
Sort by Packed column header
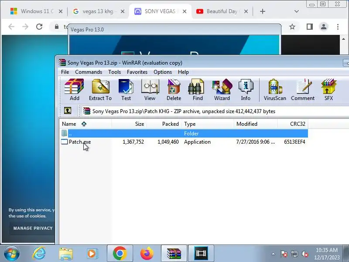click(164, 124)
